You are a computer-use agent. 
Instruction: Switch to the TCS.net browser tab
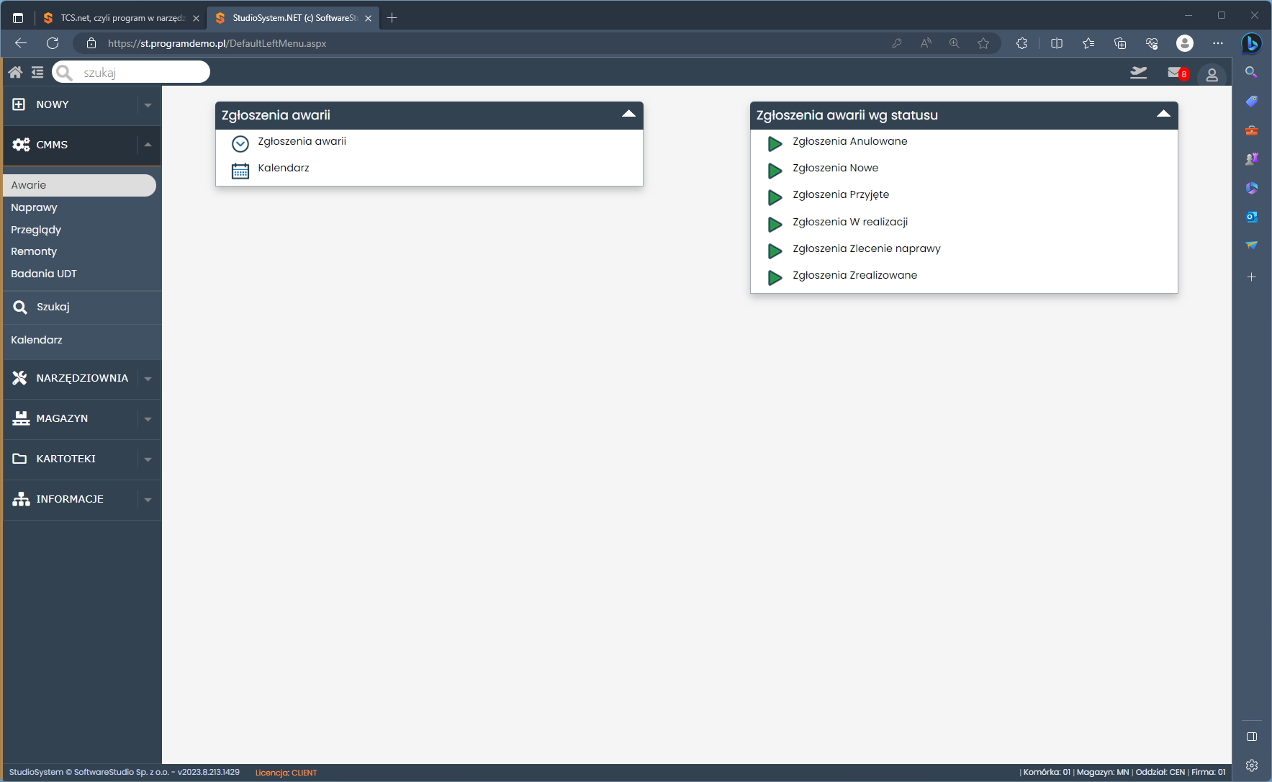click(119, 18)
